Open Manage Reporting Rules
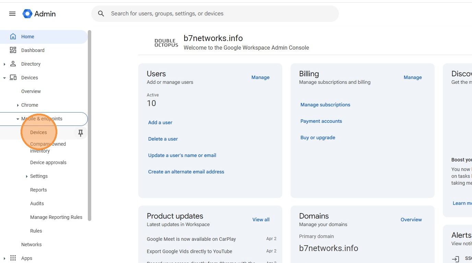Viewport: 472px width, 263px height. 56,217
